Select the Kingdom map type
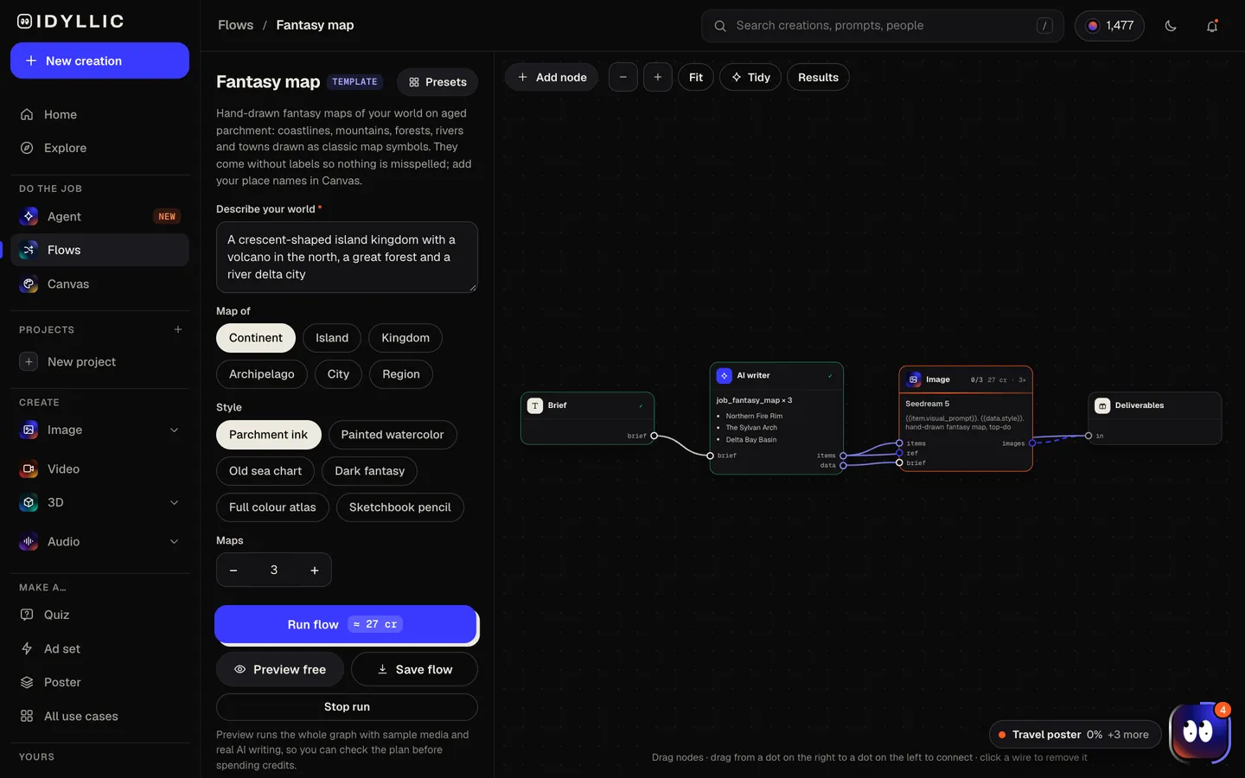This screenshot has width=1245, height=778. click(405, 338)
